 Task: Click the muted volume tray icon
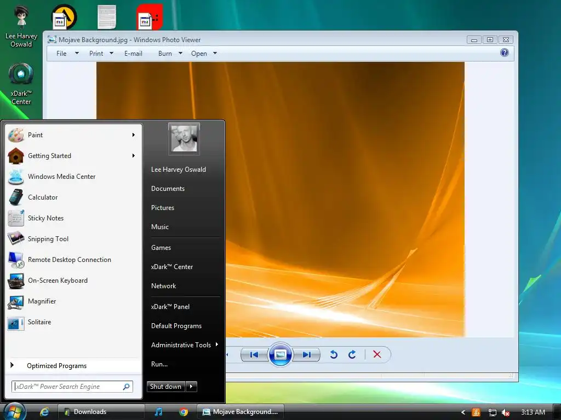[506, 412]
